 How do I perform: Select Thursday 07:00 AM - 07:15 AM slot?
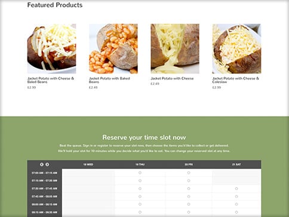(140, 173)
